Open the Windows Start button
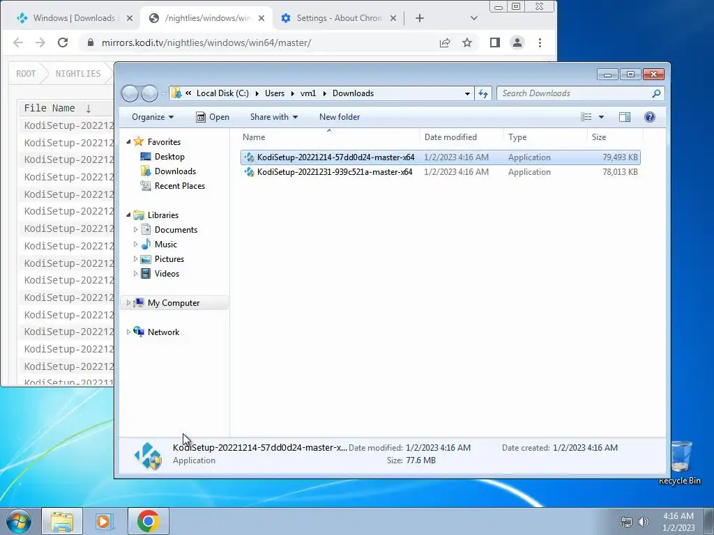Image resolution: width=714 pixels, height=535 pixels. point(18,521)
